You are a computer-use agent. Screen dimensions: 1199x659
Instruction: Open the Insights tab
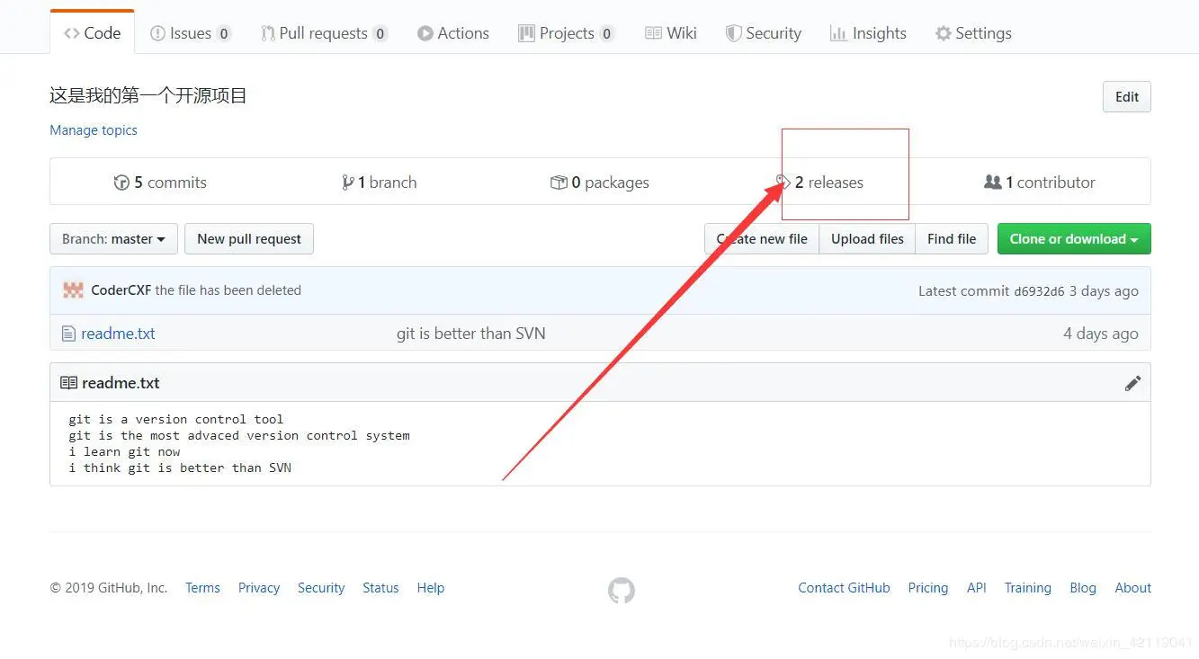click(x=868, y=33)
